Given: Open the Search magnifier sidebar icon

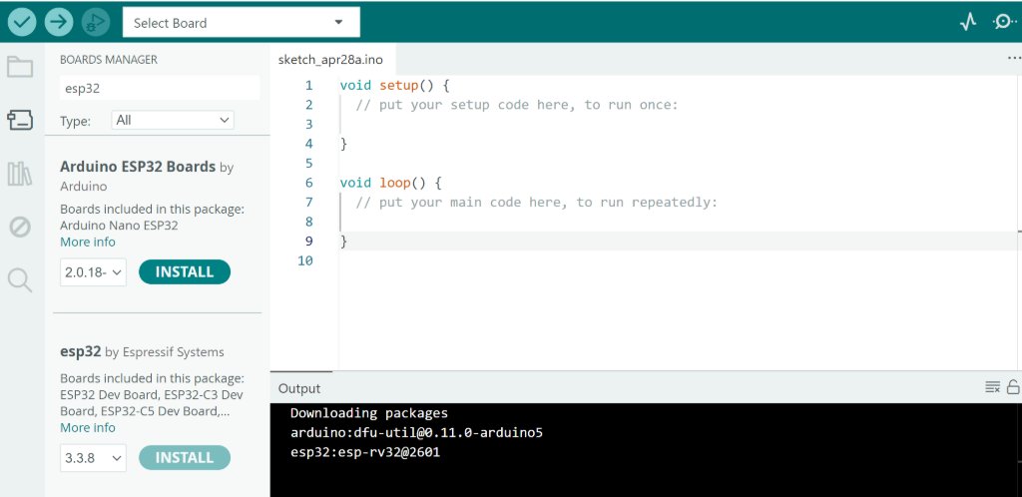Looking at the screenshot, I should click(x=20, y=280).
